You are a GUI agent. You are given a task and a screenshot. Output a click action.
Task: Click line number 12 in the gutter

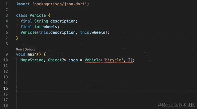6,72
